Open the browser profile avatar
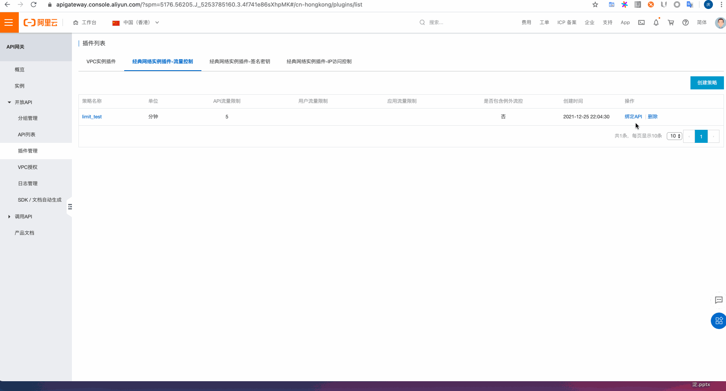The image size is (726, 391). click(x=708, y=4)
